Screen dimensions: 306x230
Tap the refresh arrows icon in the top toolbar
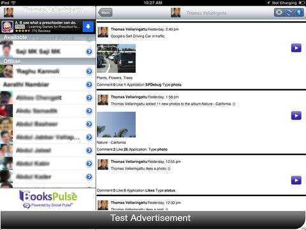289,13
